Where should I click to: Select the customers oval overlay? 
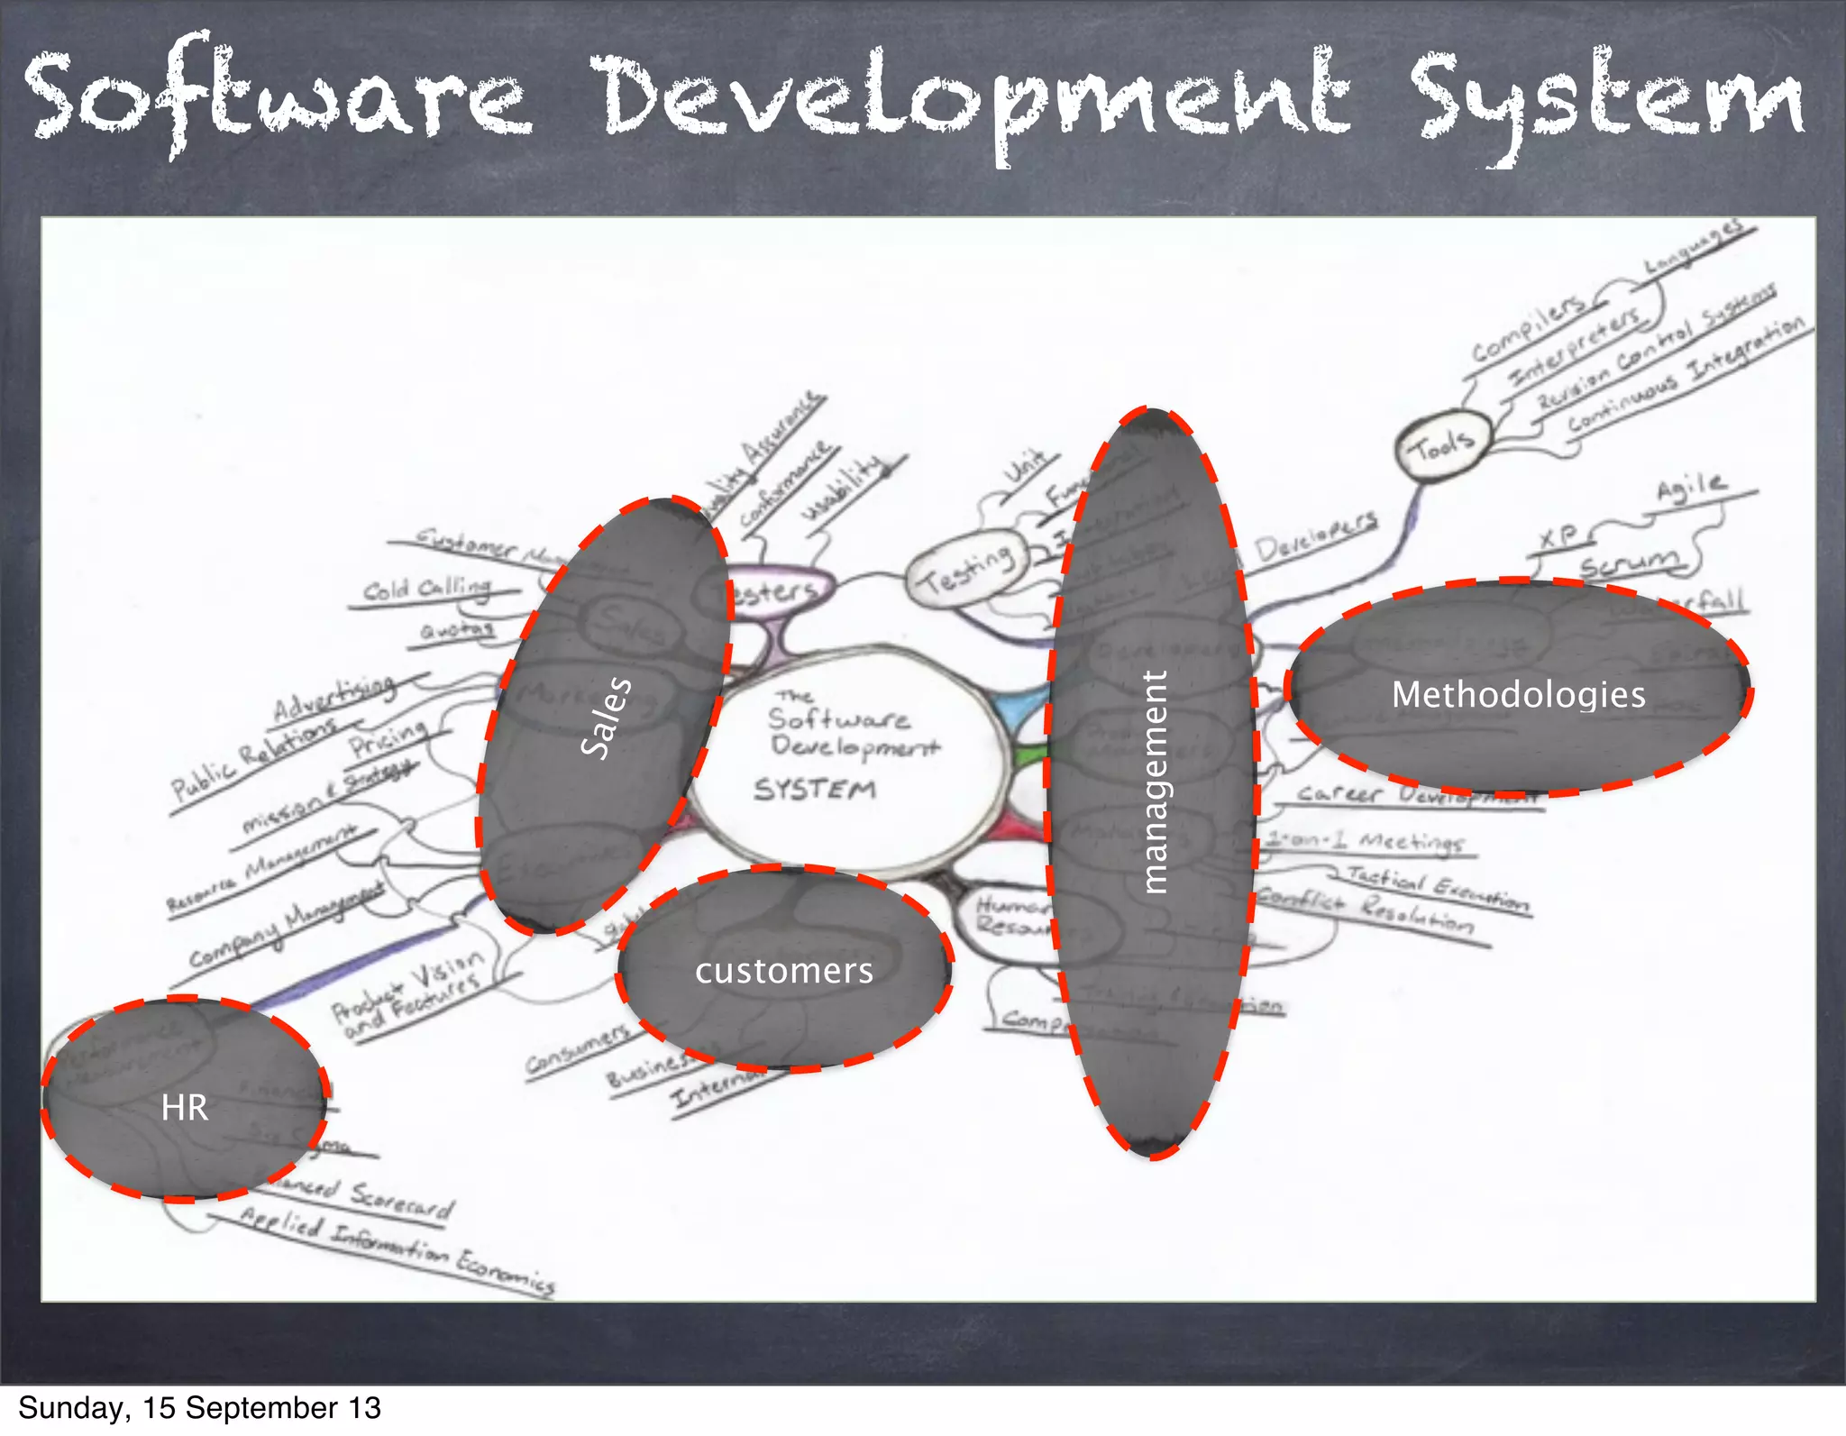[784, 970]
